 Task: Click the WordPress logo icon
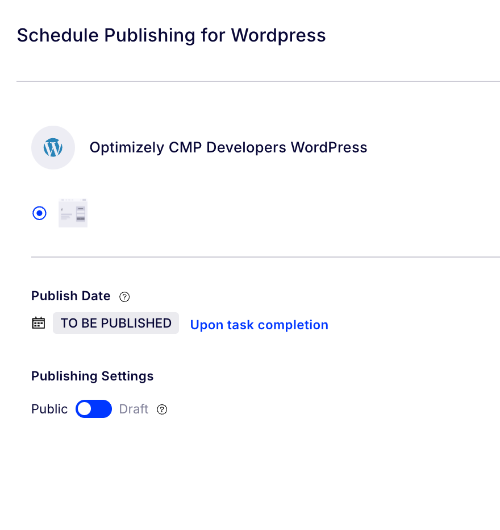coord(53,148)
